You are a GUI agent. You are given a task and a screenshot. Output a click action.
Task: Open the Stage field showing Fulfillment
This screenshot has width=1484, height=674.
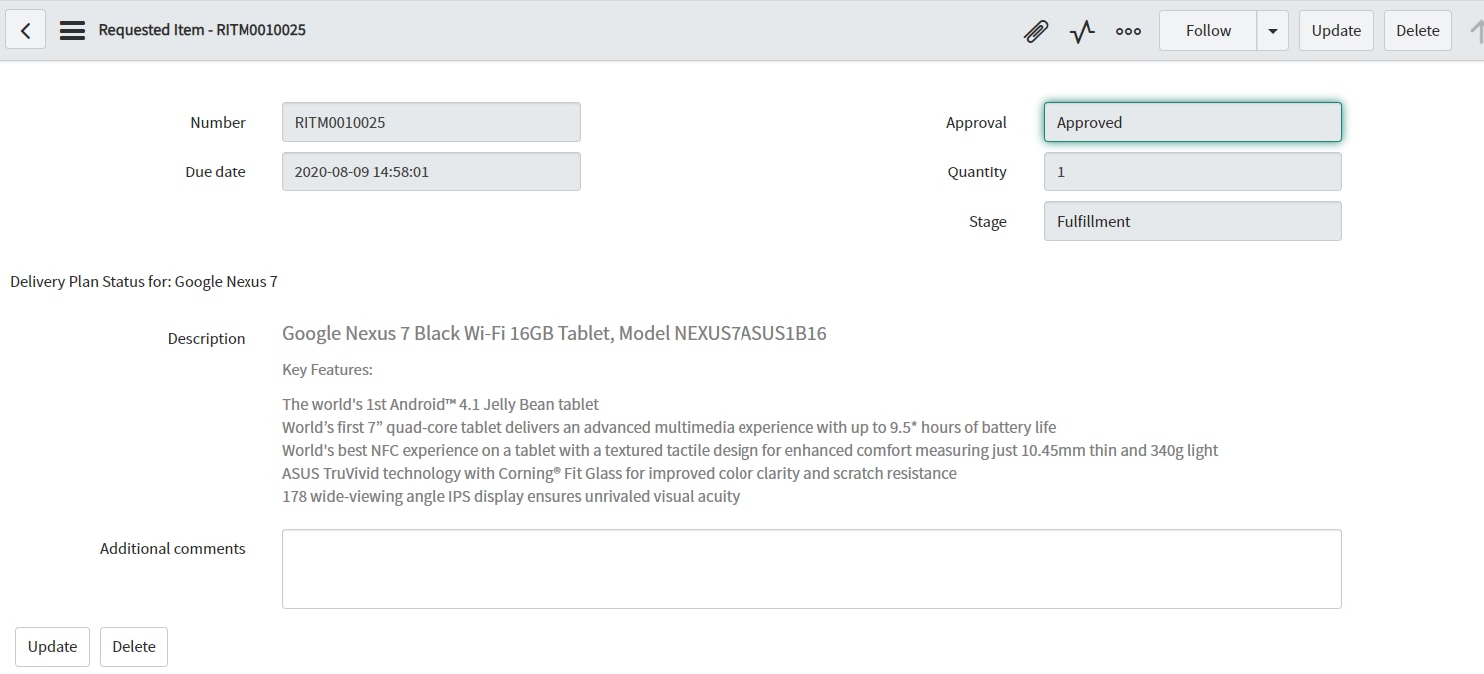1193,221
